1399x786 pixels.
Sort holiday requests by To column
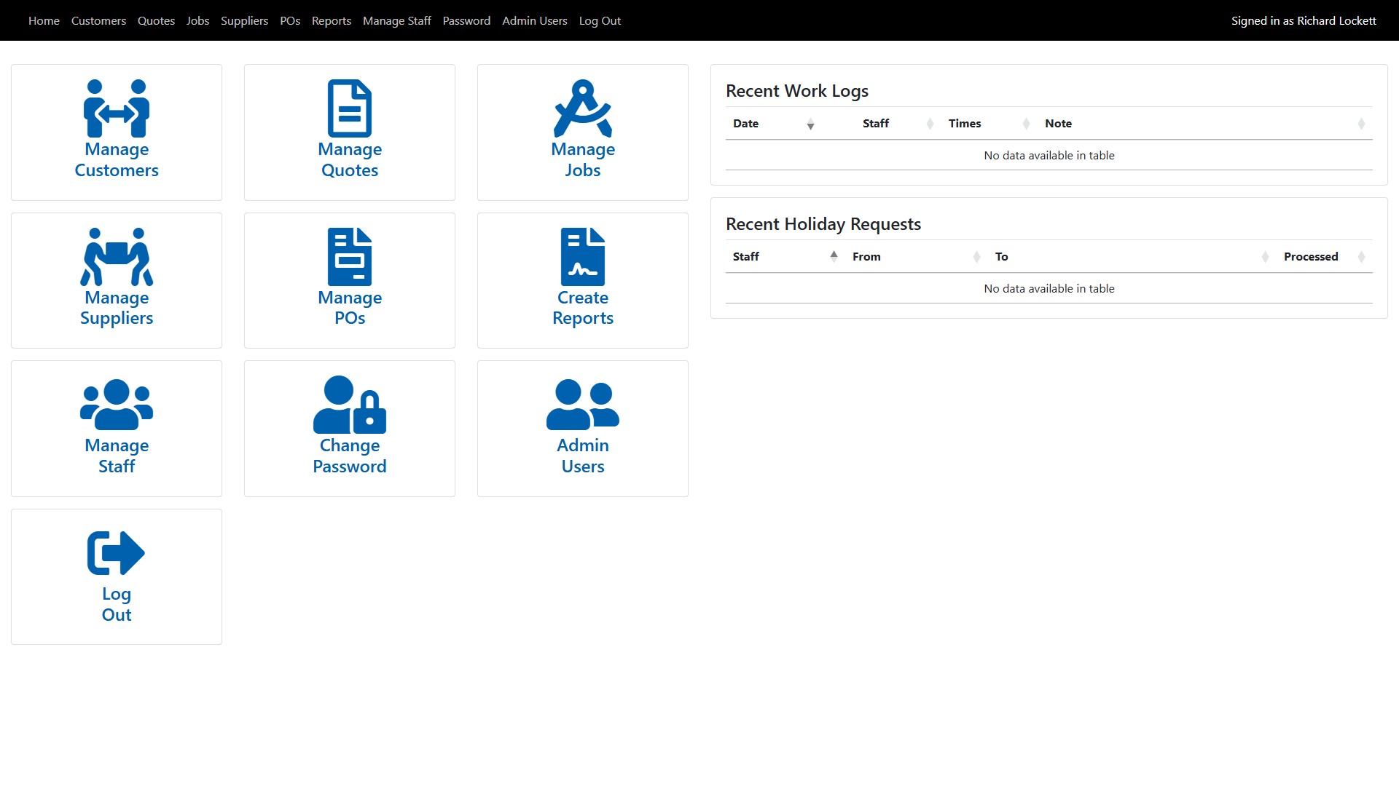tap(1132, 257)
